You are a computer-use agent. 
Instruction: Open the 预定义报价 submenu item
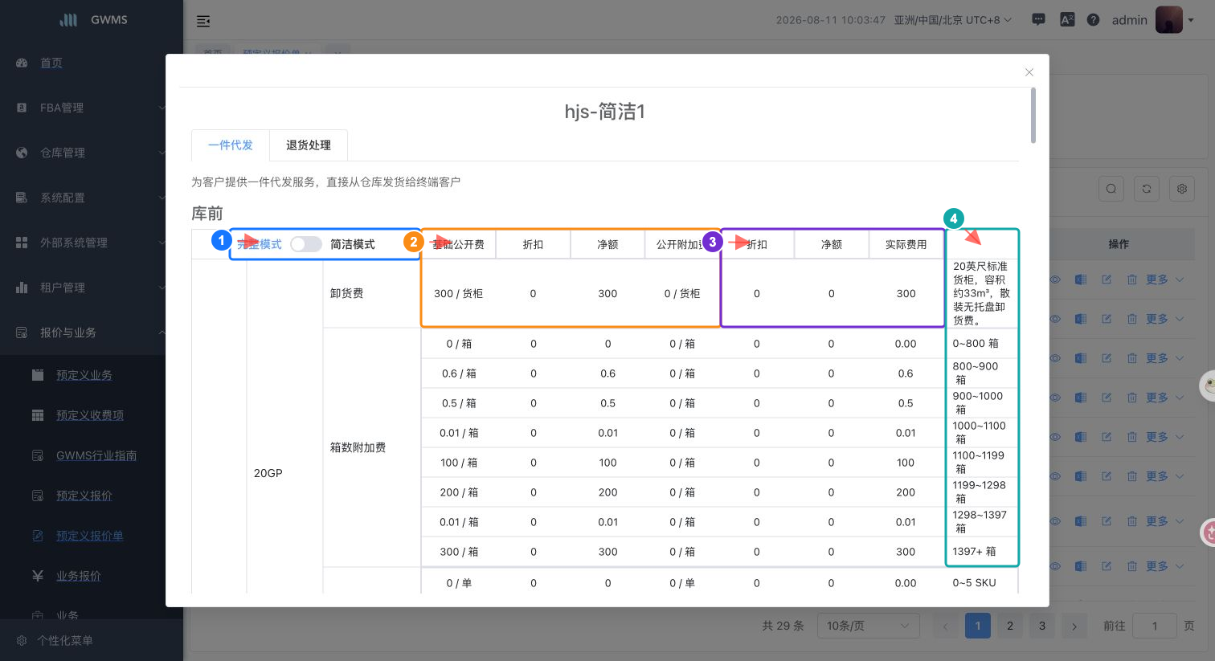click(84, 496)
